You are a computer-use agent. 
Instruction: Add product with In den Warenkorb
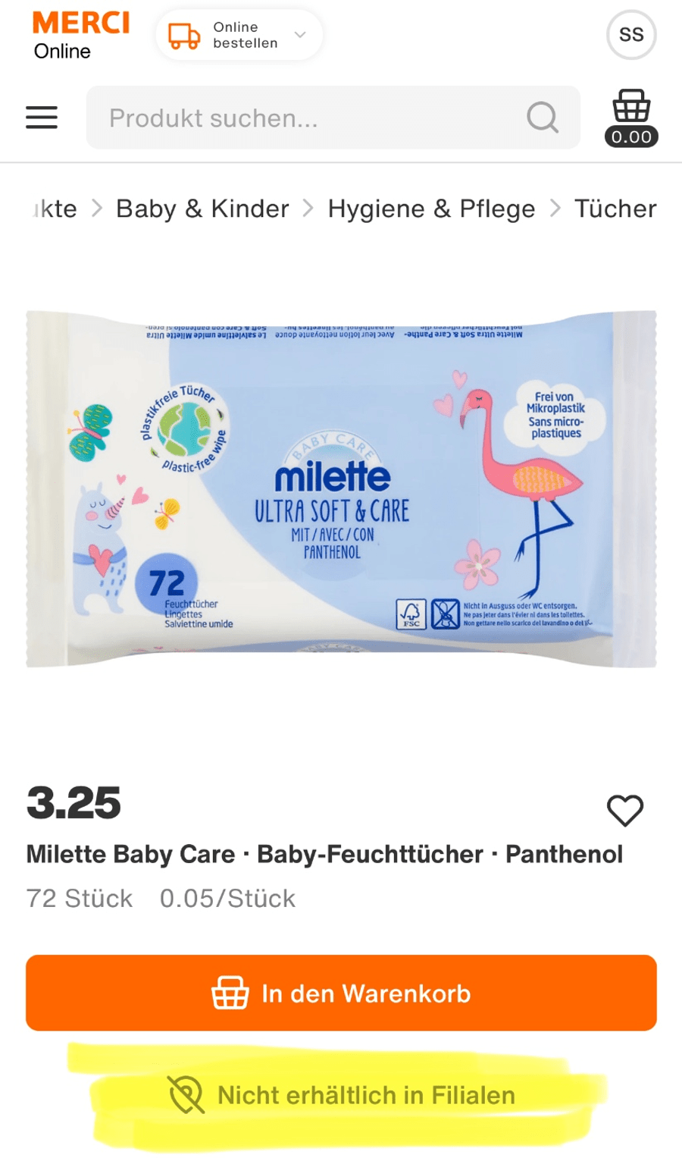pyautogui.click(x=341, y=993)
